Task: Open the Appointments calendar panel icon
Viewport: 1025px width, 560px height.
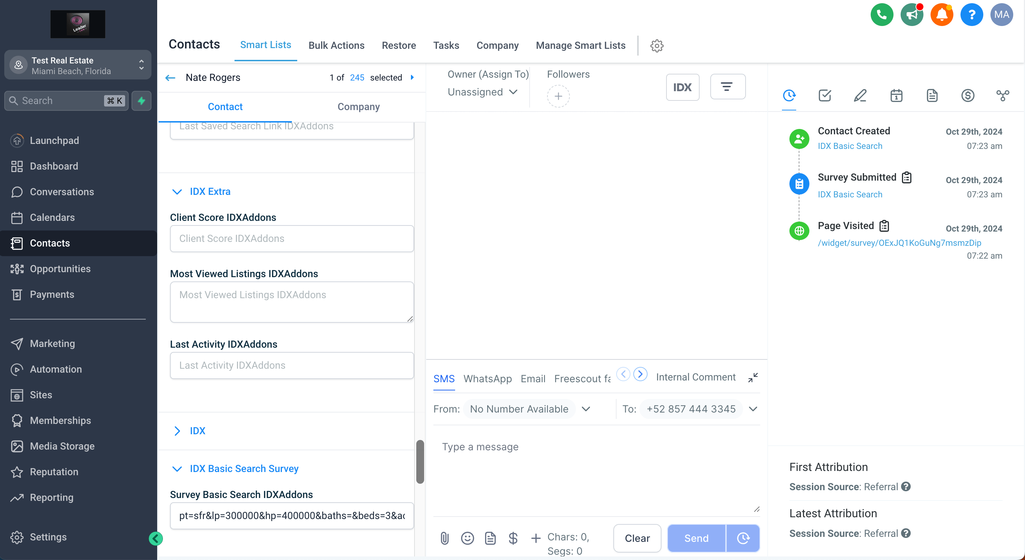Action: pos(896,95)
